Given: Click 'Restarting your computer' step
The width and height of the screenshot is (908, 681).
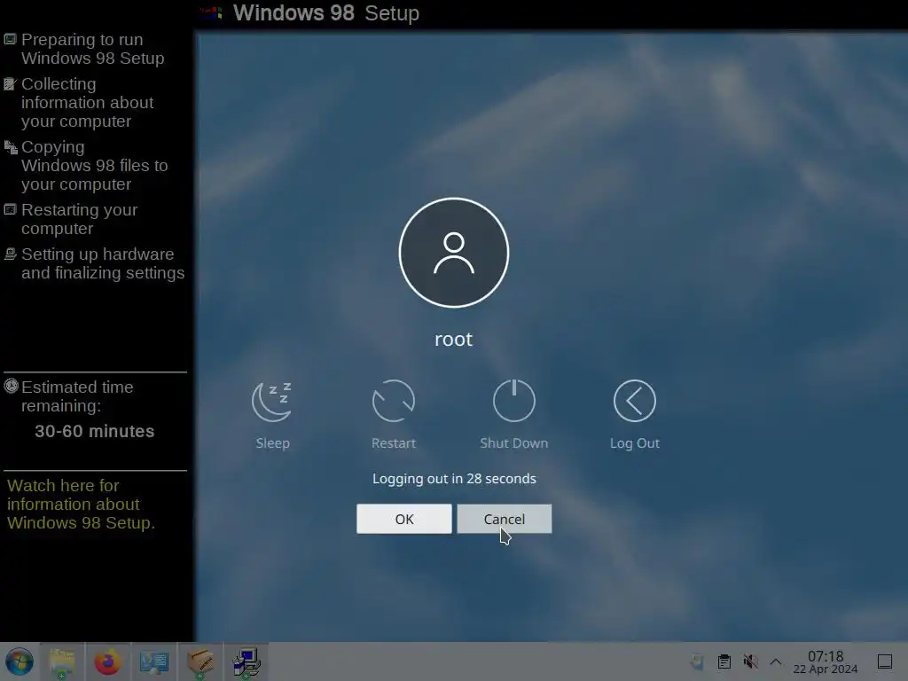Looking at the screenshot, I should 79,219.
